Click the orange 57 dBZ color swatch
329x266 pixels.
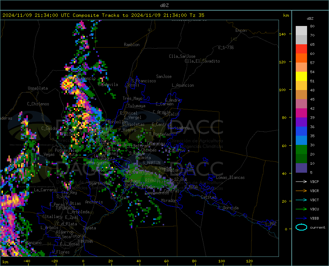point(301,58)
